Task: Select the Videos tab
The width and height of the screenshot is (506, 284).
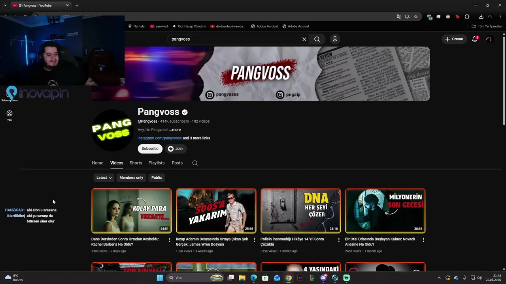Action: [117, 163]
